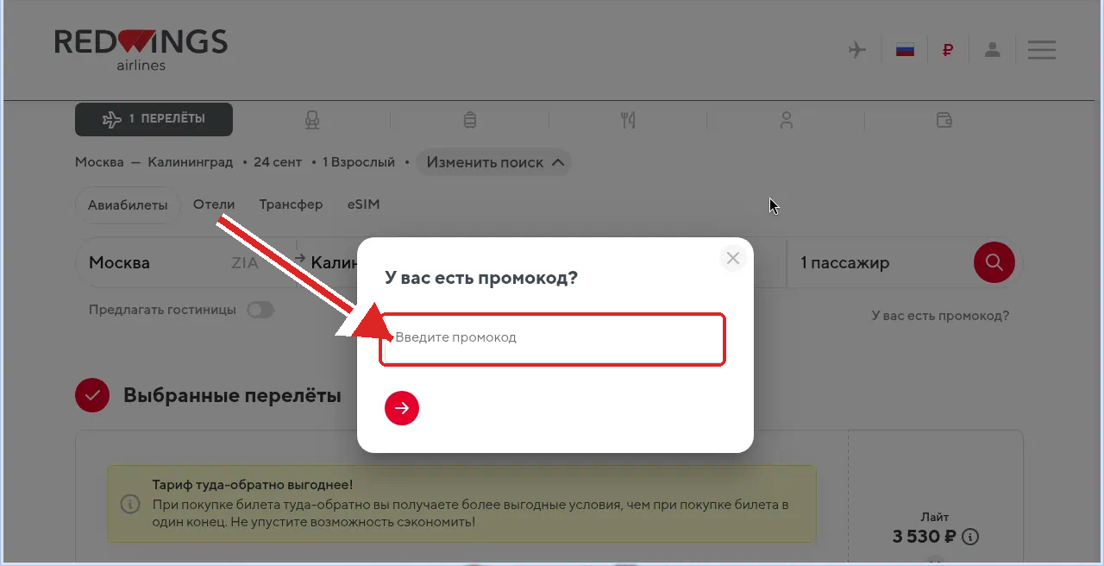This screenshot has width=1104, height=566.
Task: Select the seat selection step icon
Action: click(x=312, y=120)
